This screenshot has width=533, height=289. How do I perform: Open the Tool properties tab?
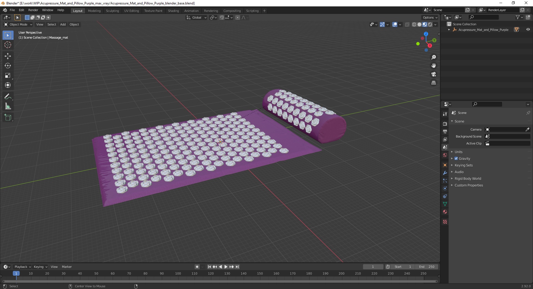coord(445,114)
